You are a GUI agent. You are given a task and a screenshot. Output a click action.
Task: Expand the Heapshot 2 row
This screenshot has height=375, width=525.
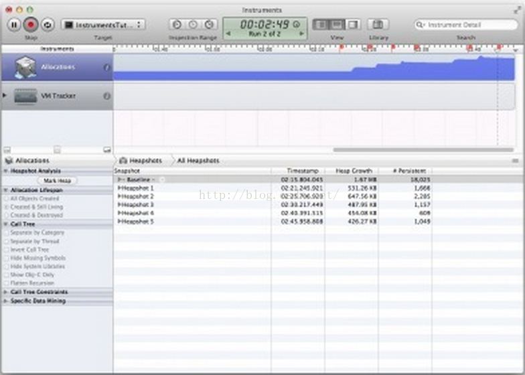pos(120,196)
